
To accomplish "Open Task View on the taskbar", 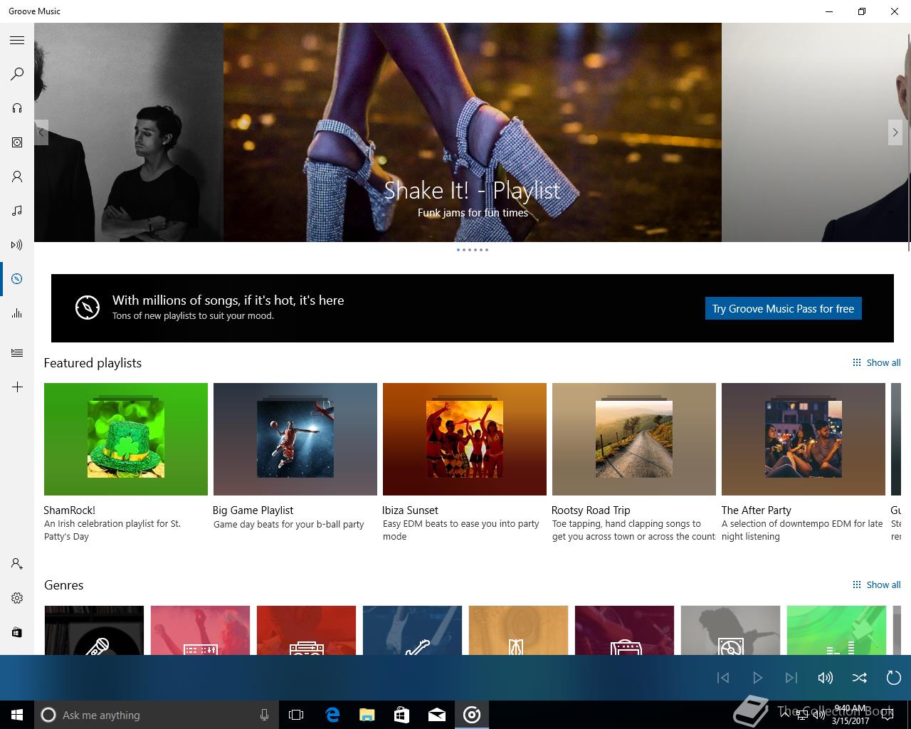I will tap(296, 715).
